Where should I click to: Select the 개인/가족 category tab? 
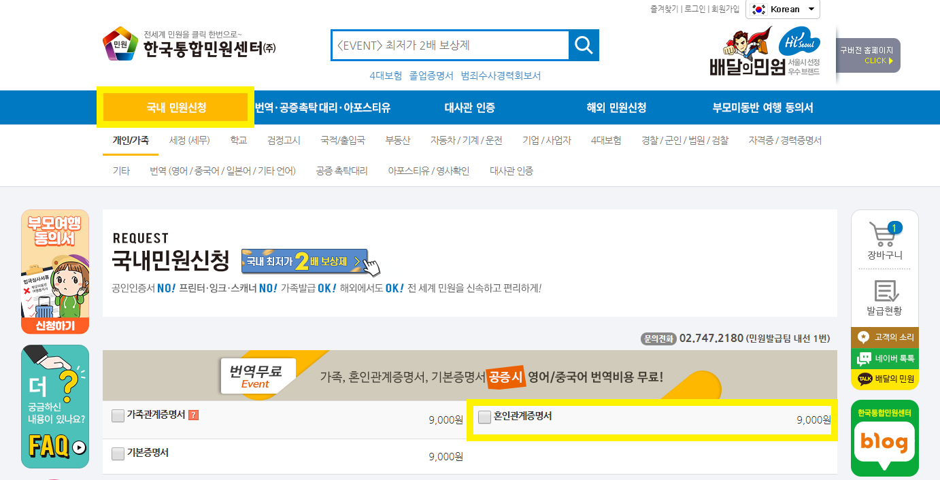pos(131,141)
